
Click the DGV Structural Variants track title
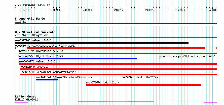[x=35, y=32]
